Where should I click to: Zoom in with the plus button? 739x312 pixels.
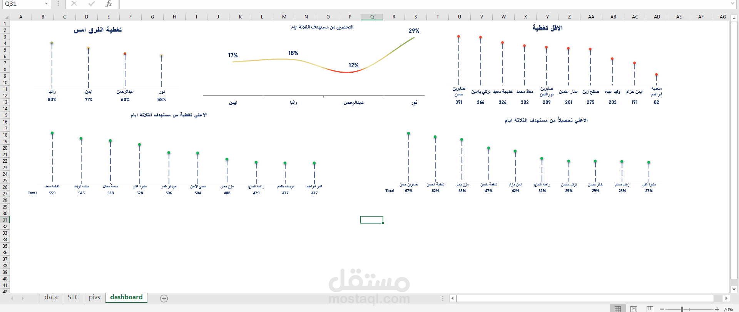[x=717, y=309]
